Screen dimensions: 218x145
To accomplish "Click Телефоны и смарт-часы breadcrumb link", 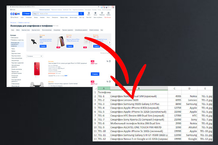I will (x=24, y=22).
